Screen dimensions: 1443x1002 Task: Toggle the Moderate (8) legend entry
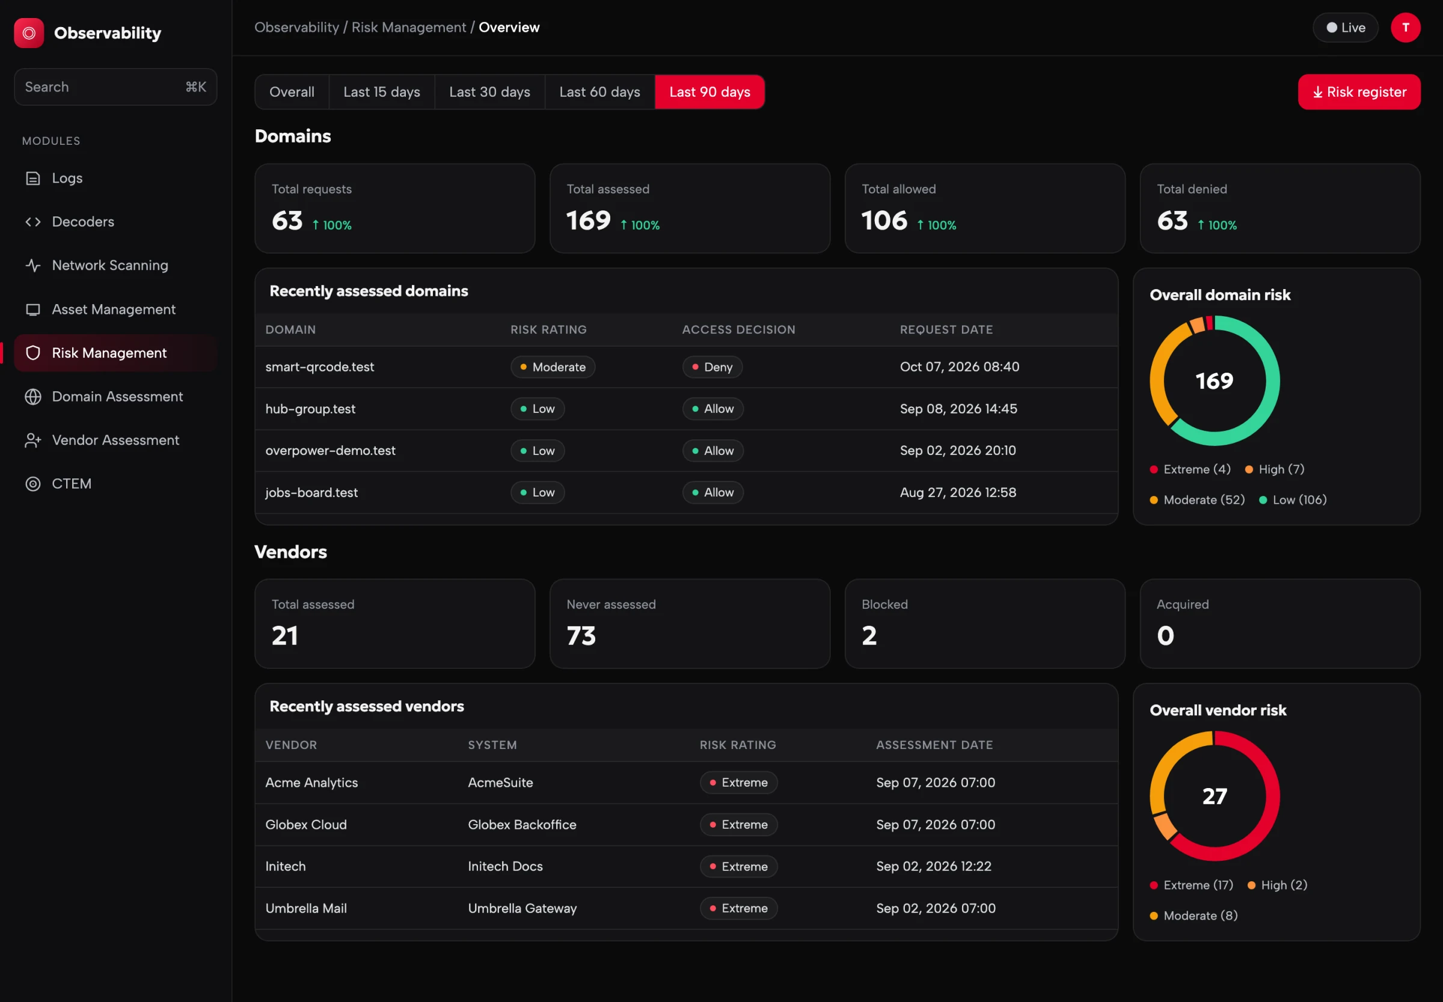1193,915
